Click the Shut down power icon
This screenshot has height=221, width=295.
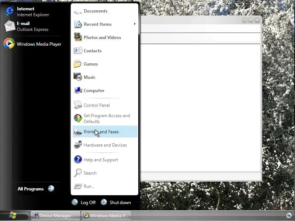coord(104,202)
